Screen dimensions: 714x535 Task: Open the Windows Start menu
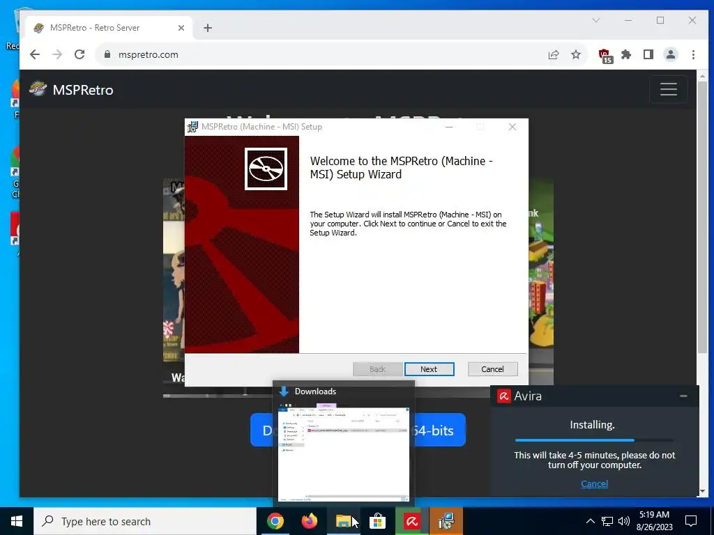point(17,521)
